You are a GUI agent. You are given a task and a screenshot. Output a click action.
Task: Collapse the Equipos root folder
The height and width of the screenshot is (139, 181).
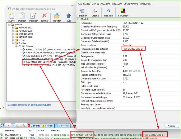[9, 24]
